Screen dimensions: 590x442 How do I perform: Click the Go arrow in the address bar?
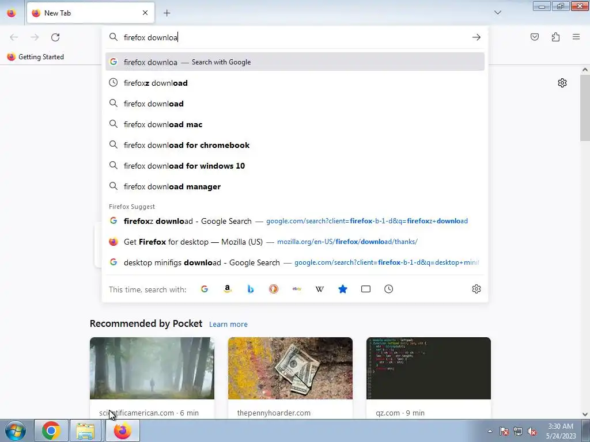(x=476, y=37)
